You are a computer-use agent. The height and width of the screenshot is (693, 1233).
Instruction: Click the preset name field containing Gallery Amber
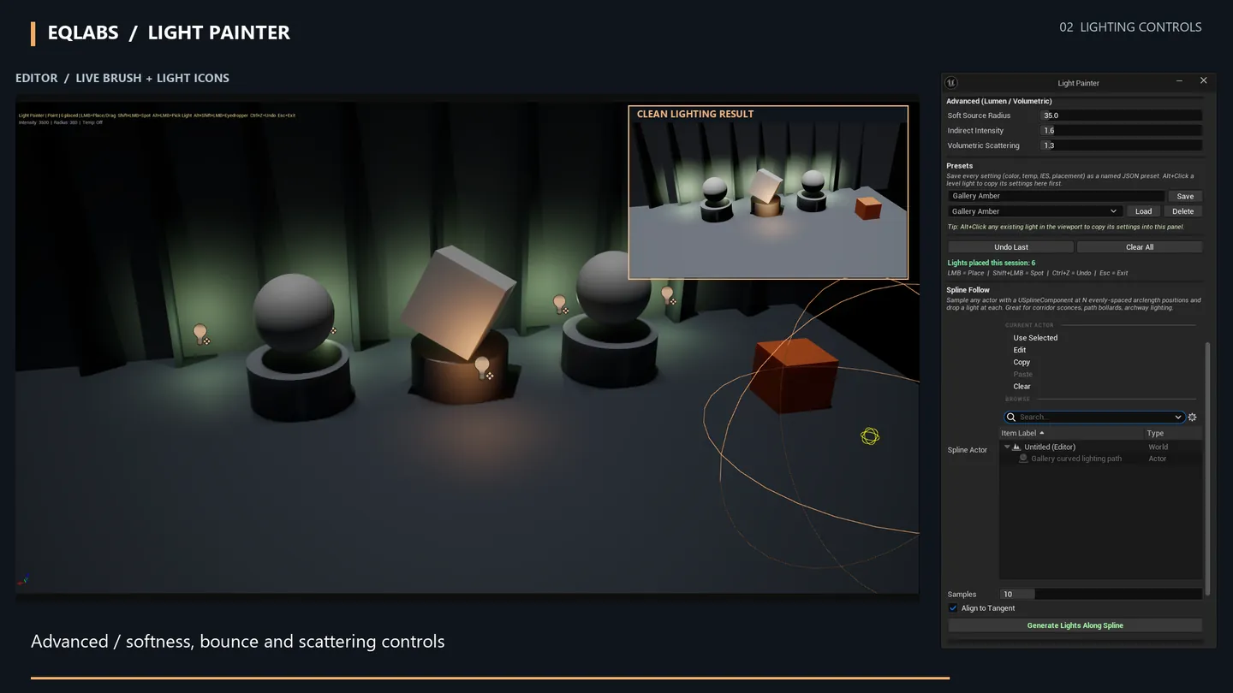(1056, 196)
